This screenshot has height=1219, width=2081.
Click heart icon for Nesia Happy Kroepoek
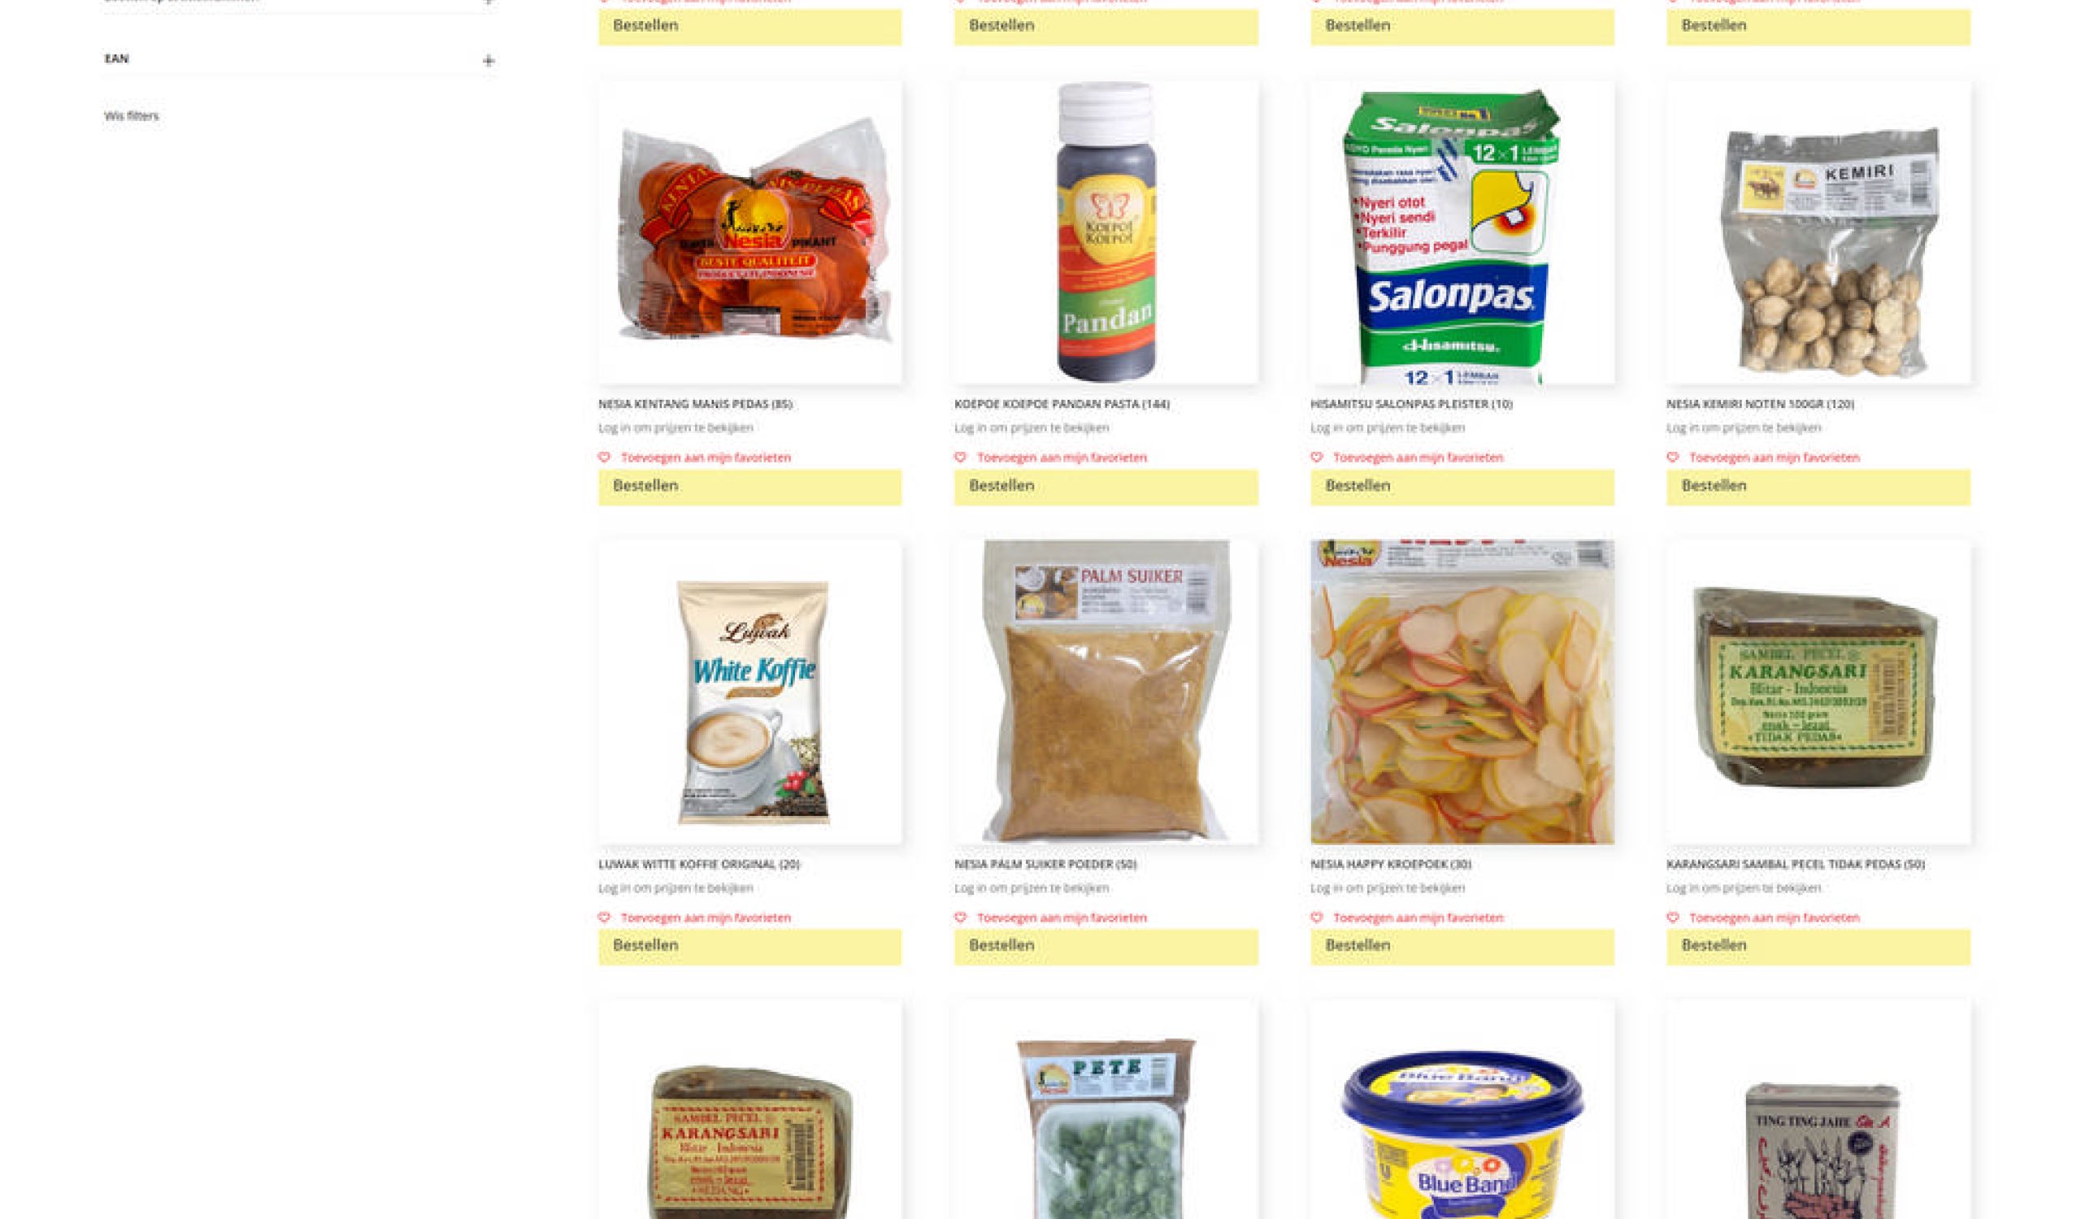(x=1316, y=917)
